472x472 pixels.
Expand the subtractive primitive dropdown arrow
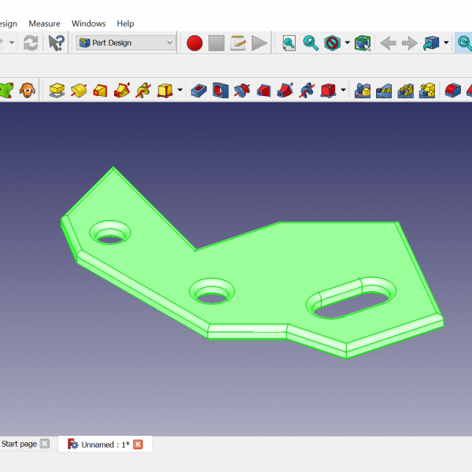(343, 90)
